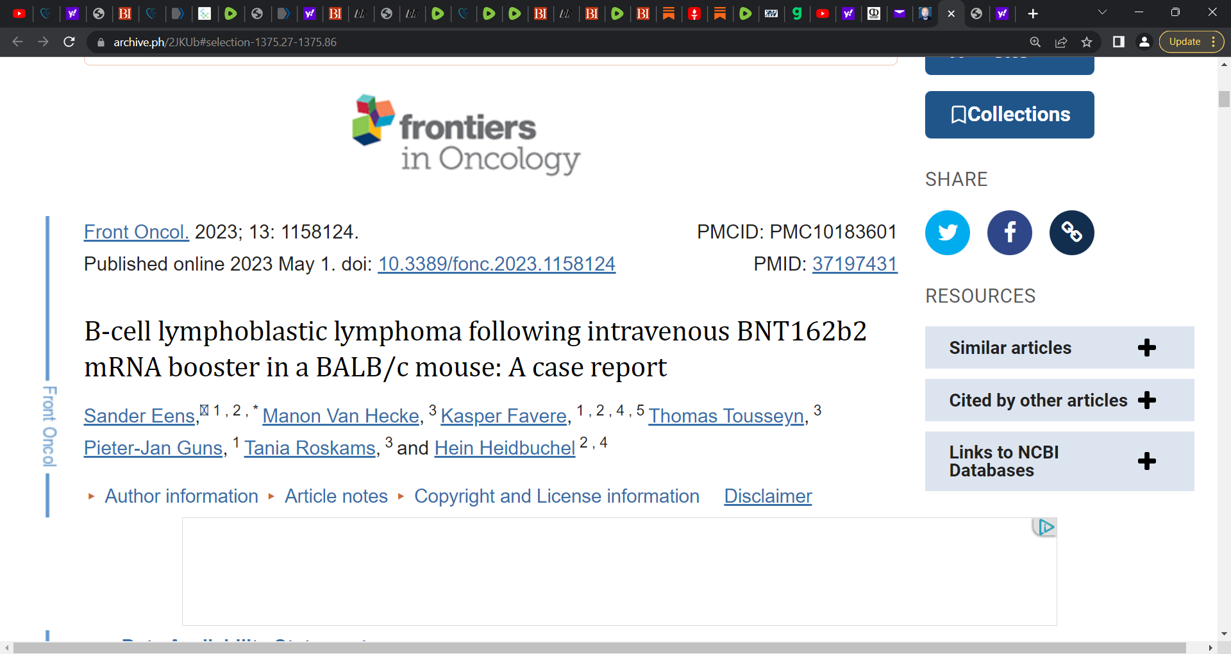Click the share page icon in address bar
The width and height of the screenshot is (1231, 654).
point(1061,42)
